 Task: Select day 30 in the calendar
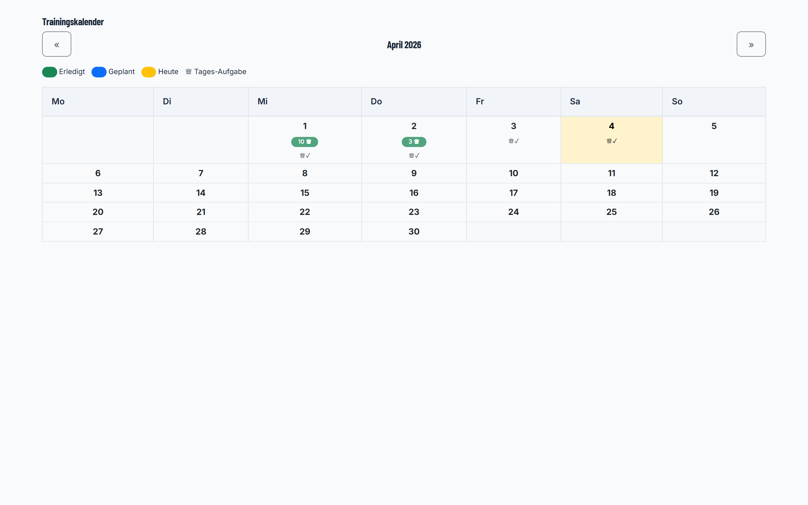(x=414, y=231)
